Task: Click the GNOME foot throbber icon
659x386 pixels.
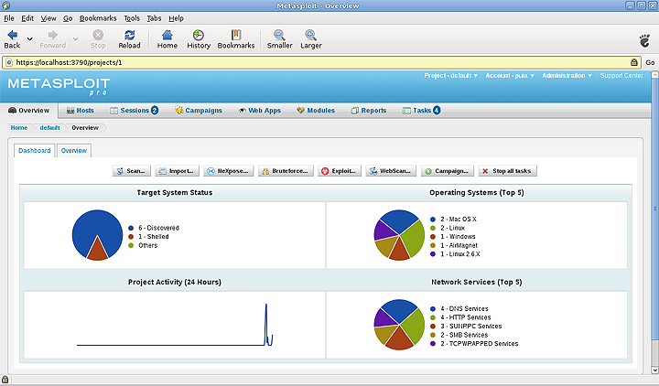Action: [x=644, y=41]
